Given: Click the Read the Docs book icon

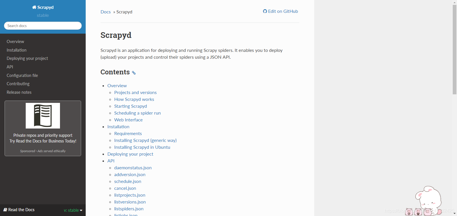Looking at the screenshot, I should coord(5,210).
